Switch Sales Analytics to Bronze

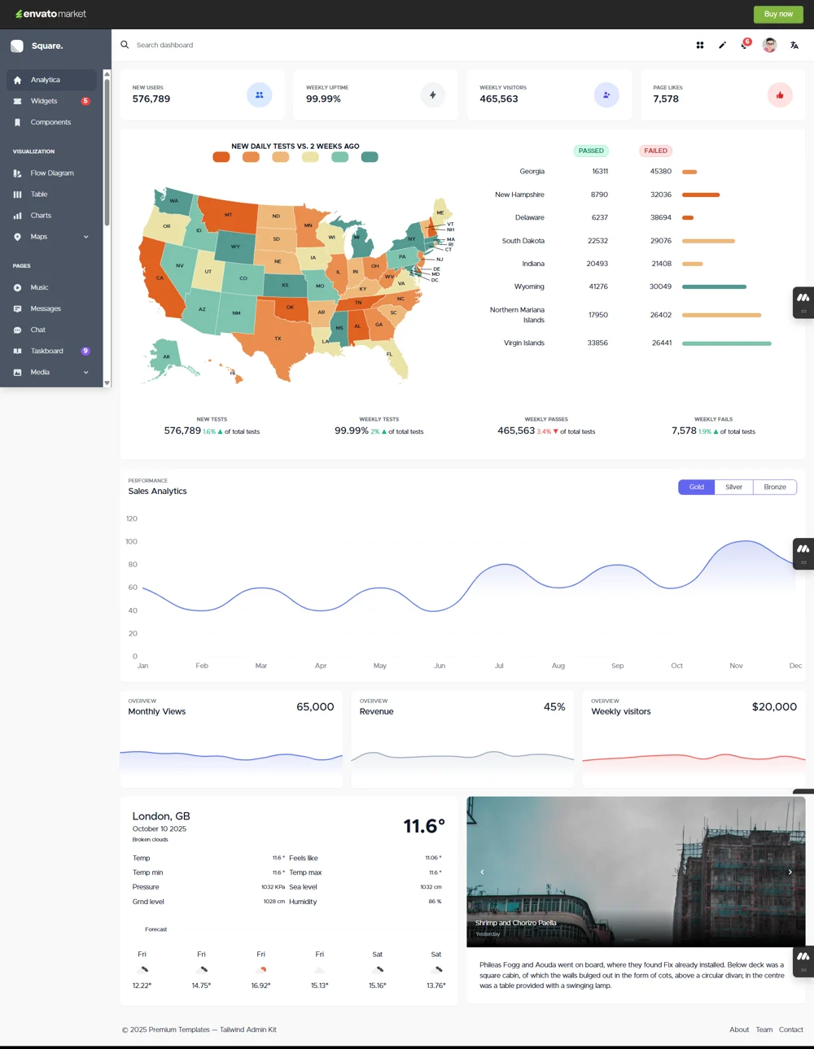tap(775, 487)
